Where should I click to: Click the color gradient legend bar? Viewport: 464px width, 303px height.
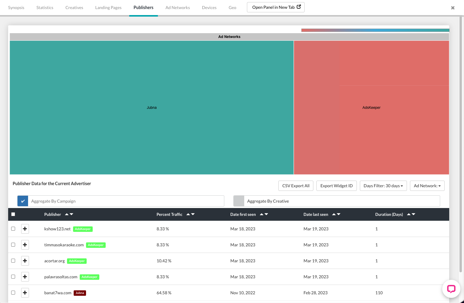coord(374,30)
